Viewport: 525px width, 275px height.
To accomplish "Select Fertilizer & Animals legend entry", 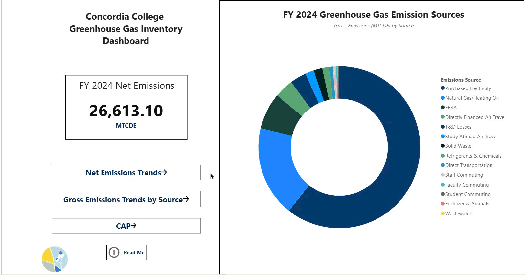I will [x=467, y=204].
